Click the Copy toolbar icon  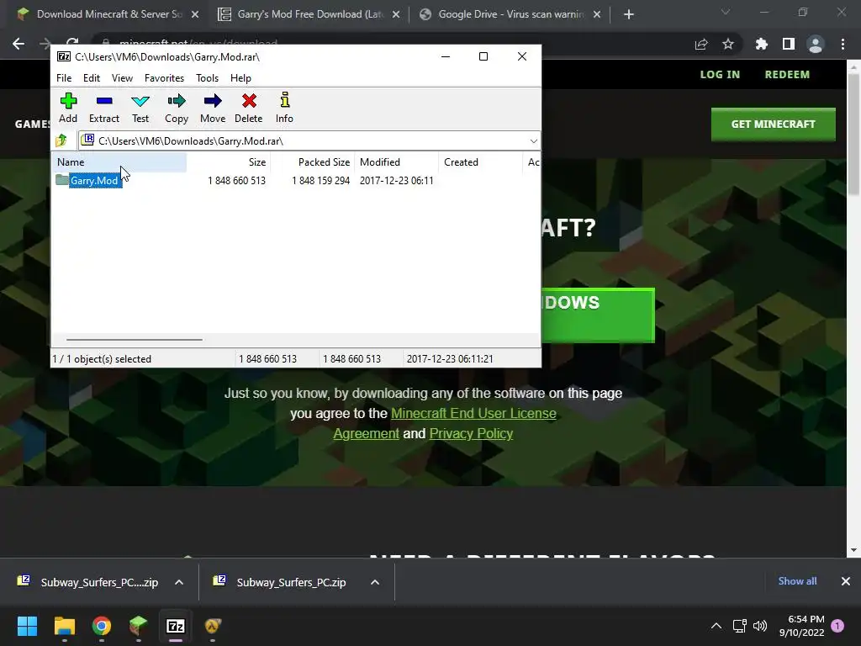click(177, 108)
